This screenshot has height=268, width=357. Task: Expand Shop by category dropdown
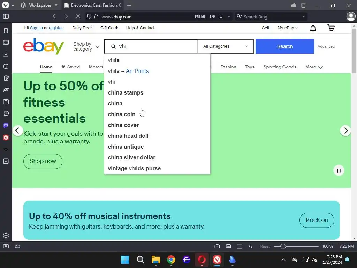tap(86, 46)
